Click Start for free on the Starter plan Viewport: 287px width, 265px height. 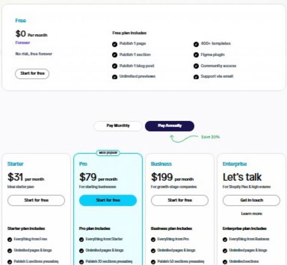(36, 200)
